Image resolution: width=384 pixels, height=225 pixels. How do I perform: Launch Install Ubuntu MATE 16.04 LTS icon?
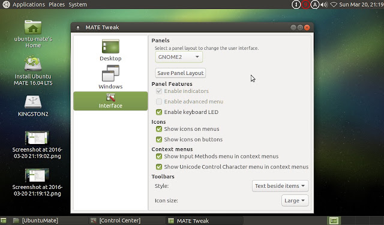pyautogui.click(x=33, y=71)
